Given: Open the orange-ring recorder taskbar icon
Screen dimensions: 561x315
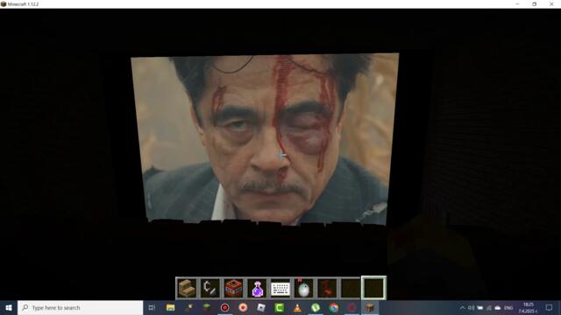Looking at the screenshot, I should tap(243, 307).
